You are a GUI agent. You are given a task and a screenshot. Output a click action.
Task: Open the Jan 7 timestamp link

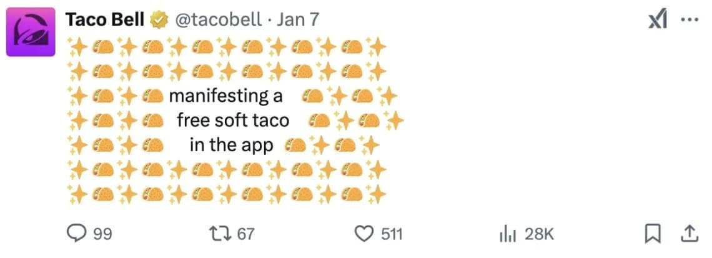tap(297, 19)
